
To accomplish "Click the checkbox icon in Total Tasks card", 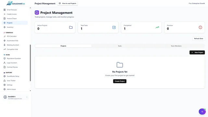I will tap(114, 27).
